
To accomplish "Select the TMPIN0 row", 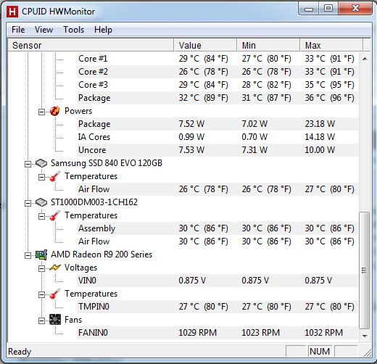I will (217, 307).
